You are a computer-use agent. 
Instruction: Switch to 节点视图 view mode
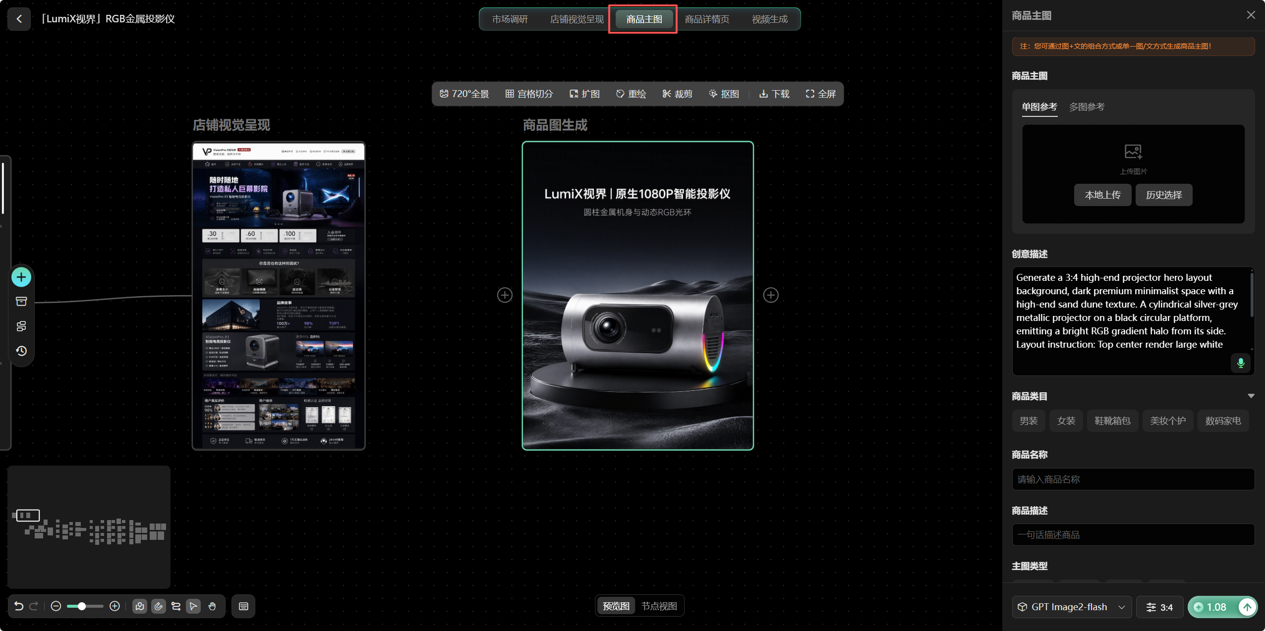click(659, 606)
